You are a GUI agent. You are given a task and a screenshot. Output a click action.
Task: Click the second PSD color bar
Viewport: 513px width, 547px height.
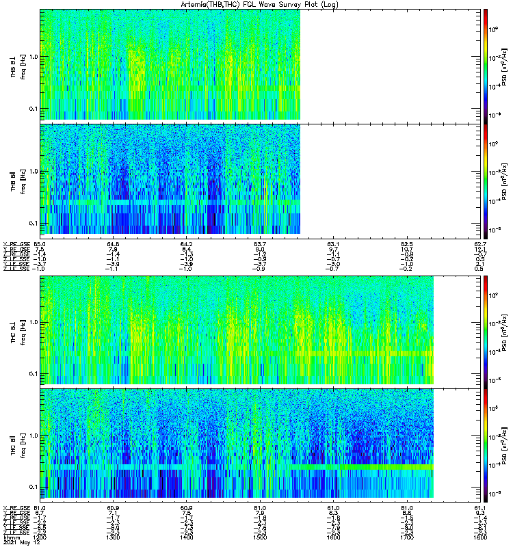click(486, 181)
